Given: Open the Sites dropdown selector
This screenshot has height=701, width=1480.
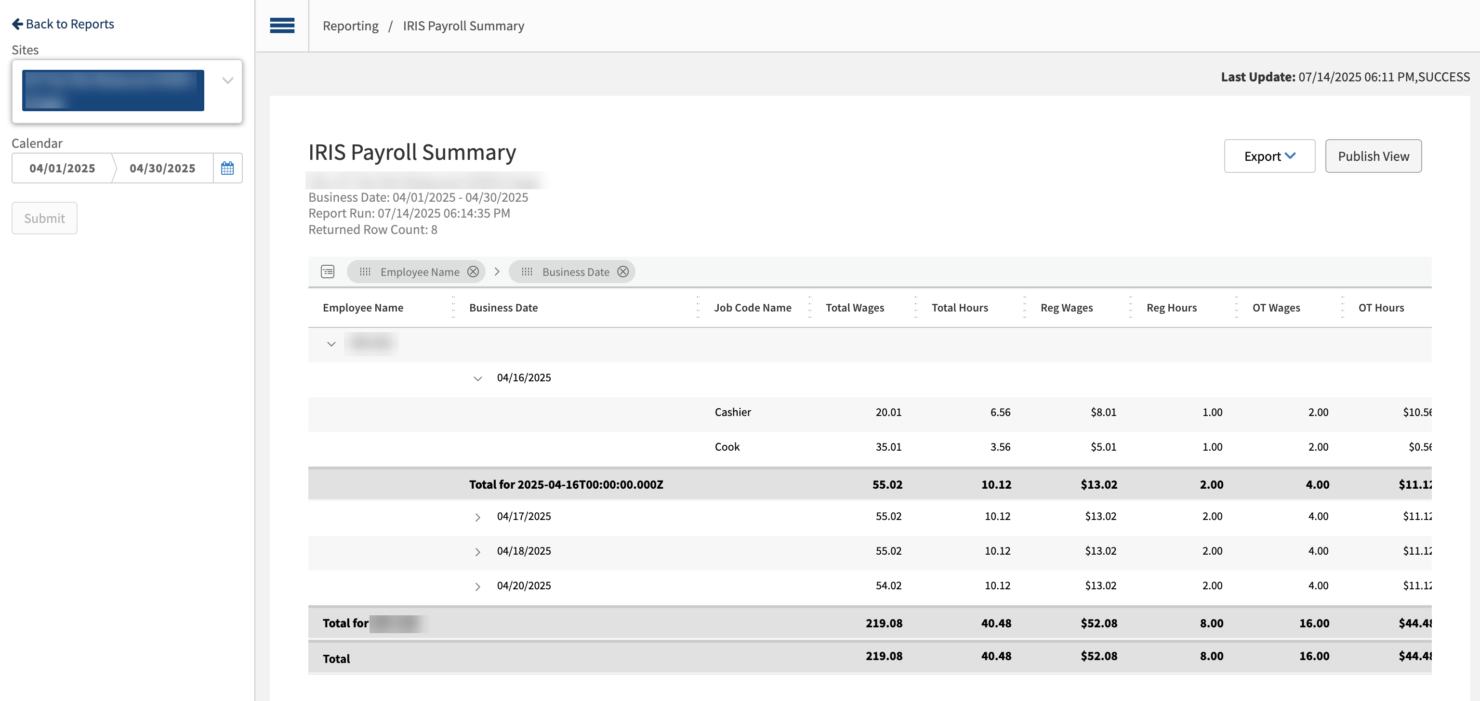Looking at the screenshot, I should click(x=227, y=80).
